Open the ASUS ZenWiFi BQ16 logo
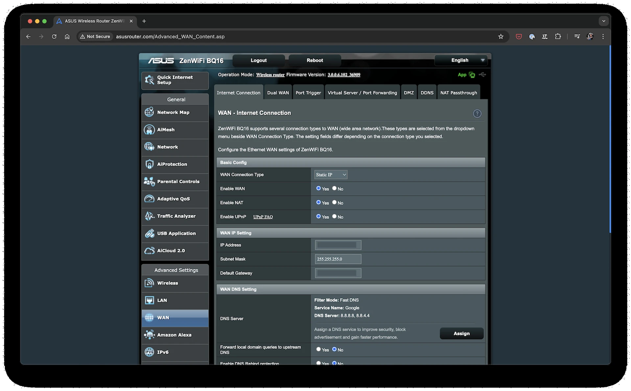Viewport: 631px width, 391px height. point(186,61)
